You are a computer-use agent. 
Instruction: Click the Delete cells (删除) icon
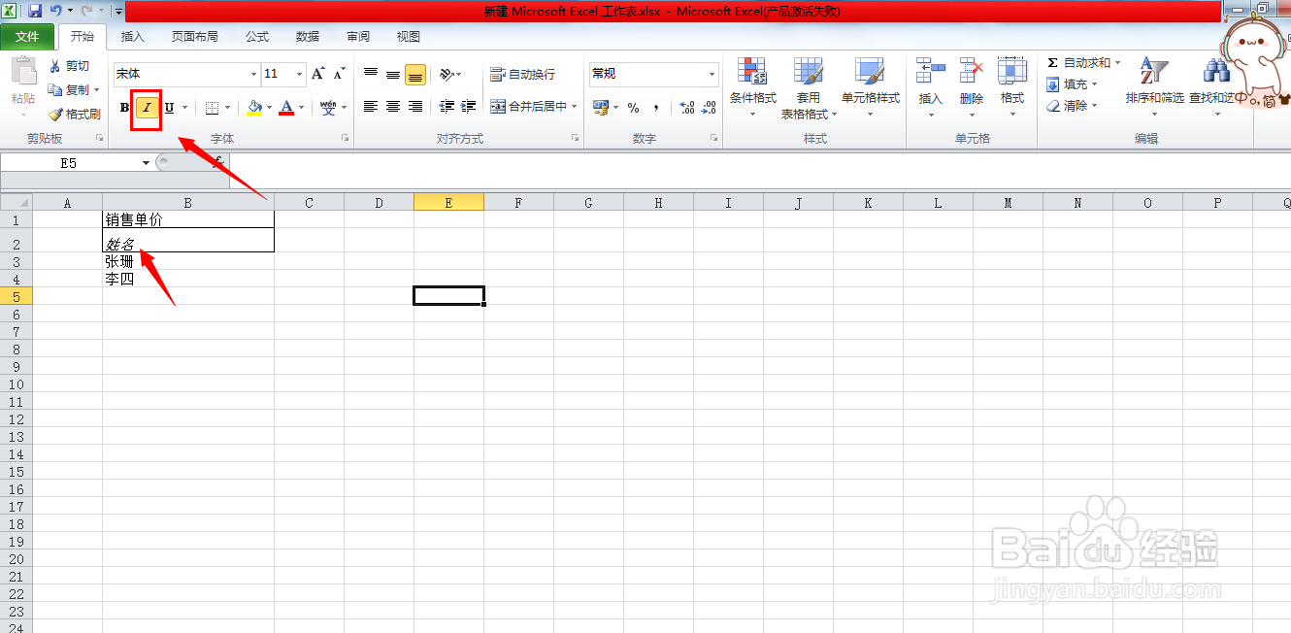click(972, 72)
